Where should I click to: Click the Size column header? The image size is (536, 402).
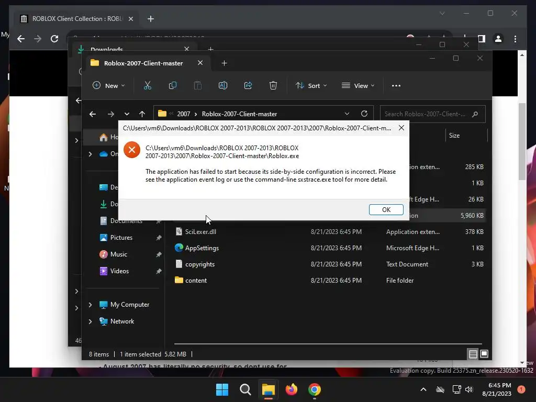[x=454, y=136]
